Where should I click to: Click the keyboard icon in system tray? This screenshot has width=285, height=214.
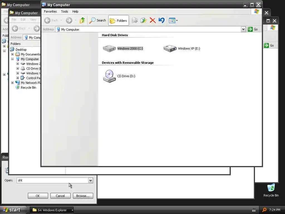pos(254,210)
